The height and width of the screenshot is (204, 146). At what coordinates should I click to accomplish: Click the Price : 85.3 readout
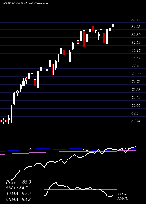[x=18, y=182]
